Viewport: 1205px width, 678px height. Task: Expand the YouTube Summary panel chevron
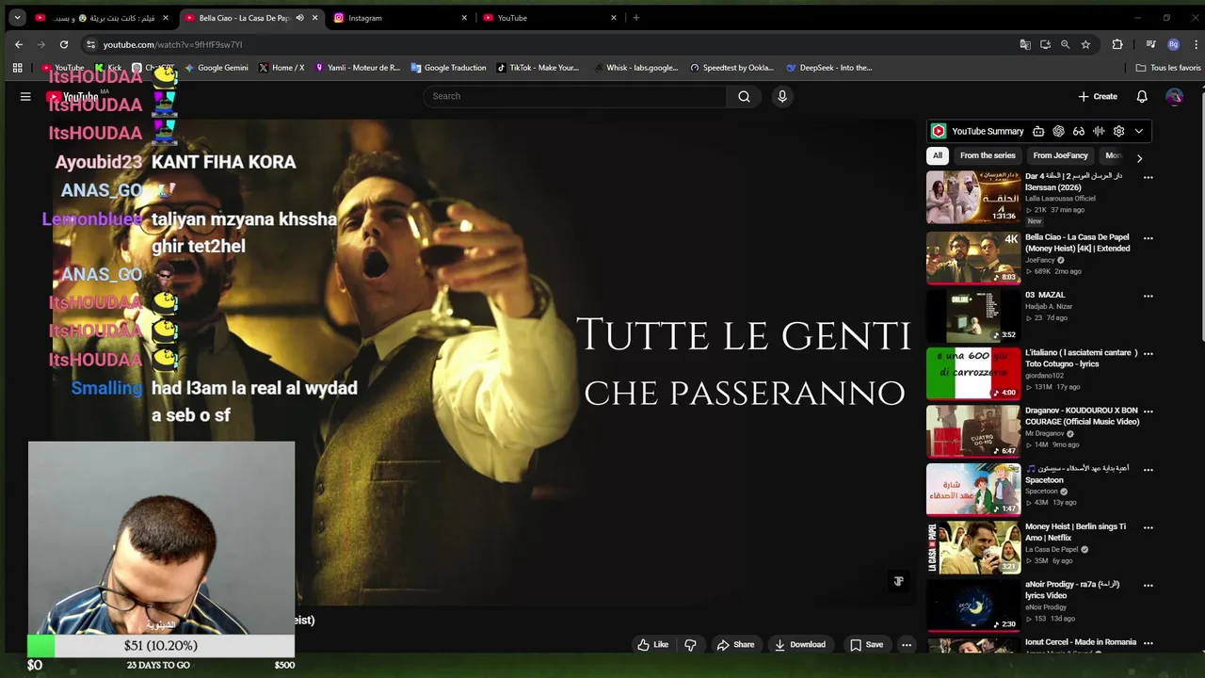[1138, 131]
